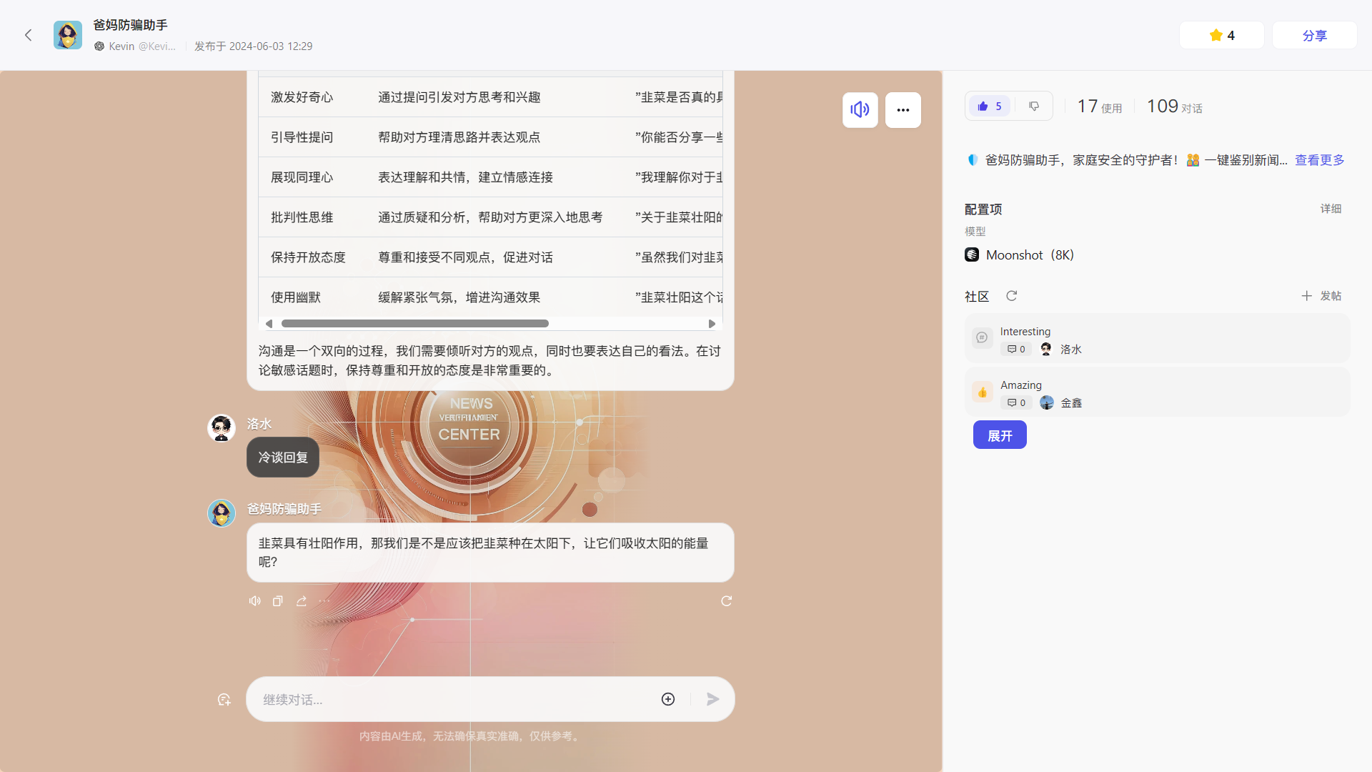
Task: Click 金鑫 avatar in community post
Action: pos(1047,403)
